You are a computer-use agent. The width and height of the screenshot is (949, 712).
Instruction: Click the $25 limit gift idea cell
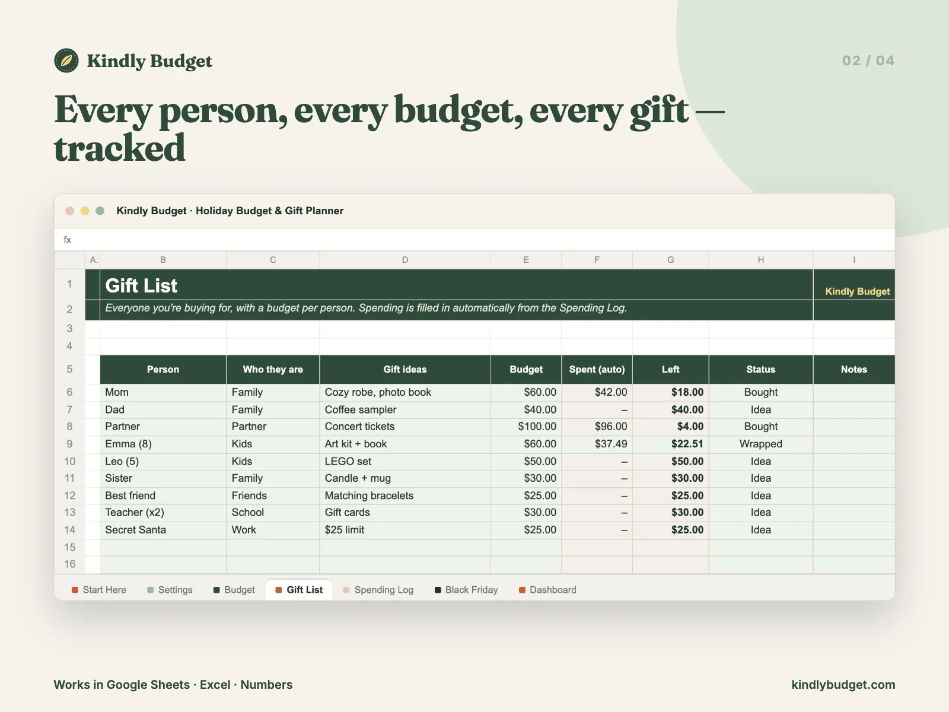coord(405,530)
